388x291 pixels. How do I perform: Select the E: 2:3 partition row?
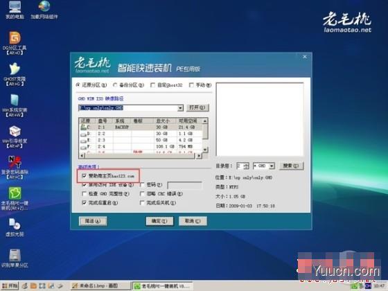(141, 140)
